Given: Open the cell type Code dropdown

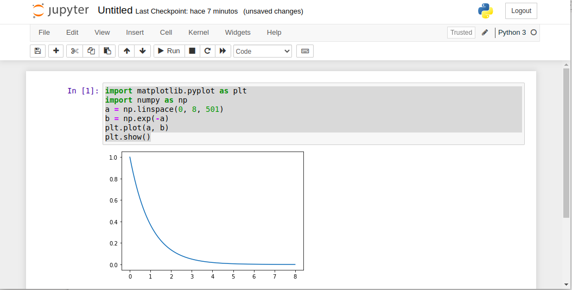Looking at the screenshot, I should click(x=263, y=51).
